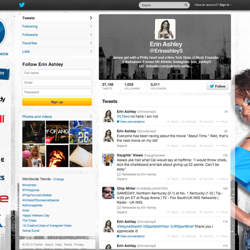Favorite the Vaughts' Views tweet

206,179
